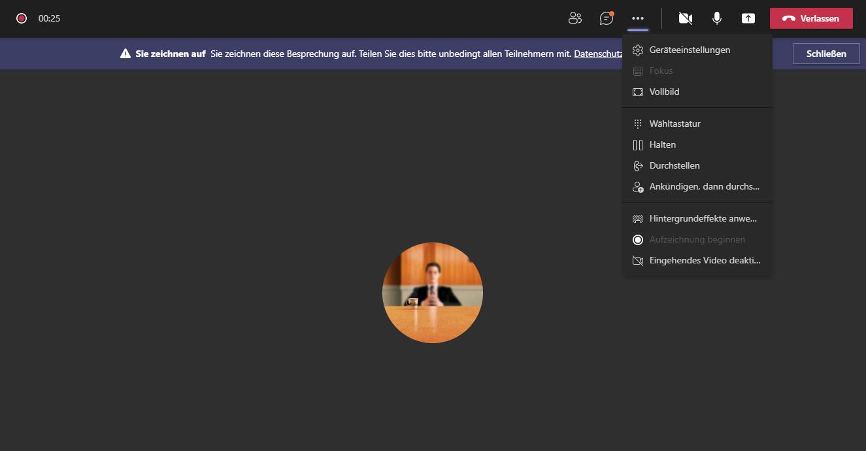
Task: Open the meeting chat icon
Action: click(x=607, y=18)
